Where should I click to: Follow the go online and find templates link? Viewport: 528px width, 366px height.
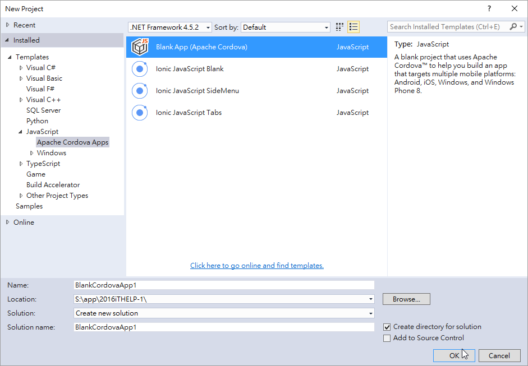(257, 266)
